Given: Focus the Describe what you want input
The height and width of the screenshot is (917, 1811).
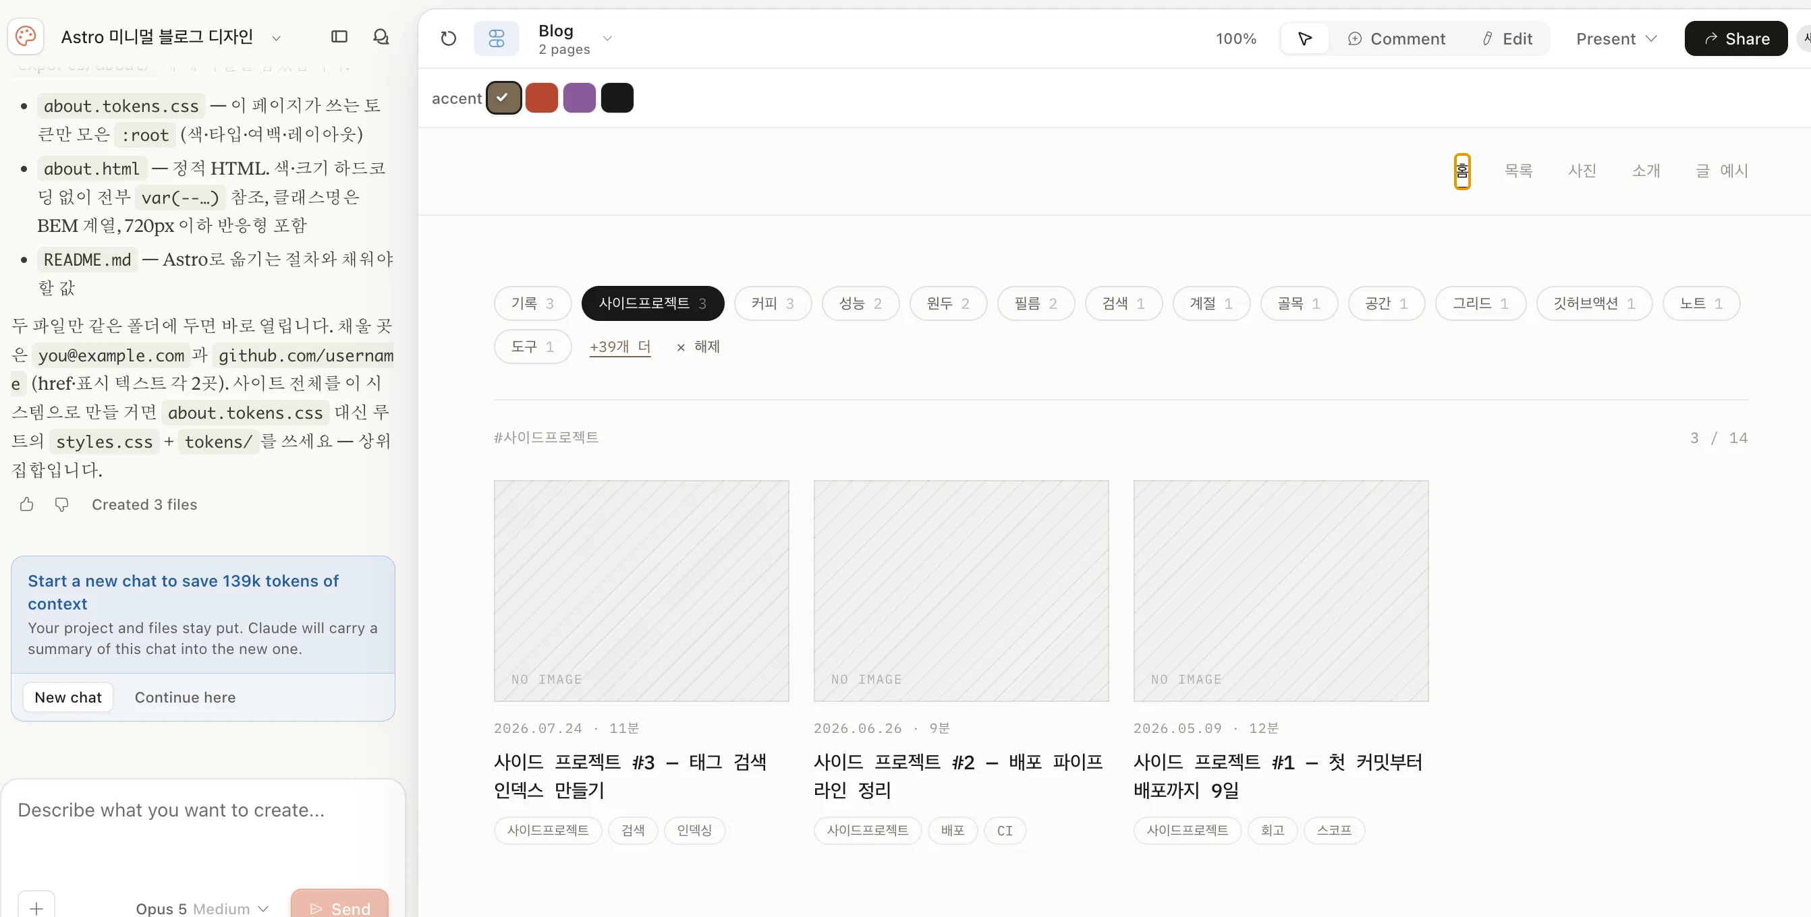Looking at the screenshot, I should [202, 810].
